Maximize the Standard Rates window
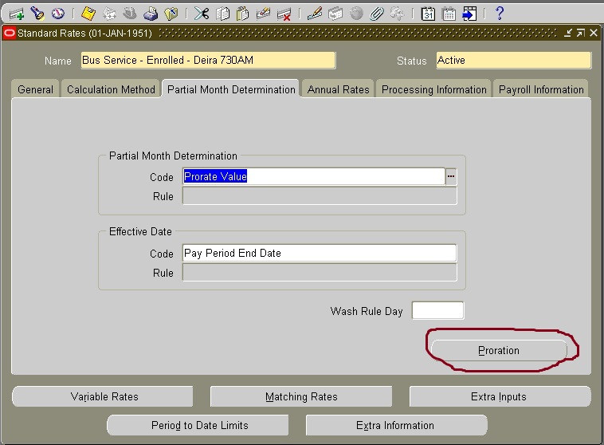The width and height of the screenshot is (604, 445). tap(581, 33)
